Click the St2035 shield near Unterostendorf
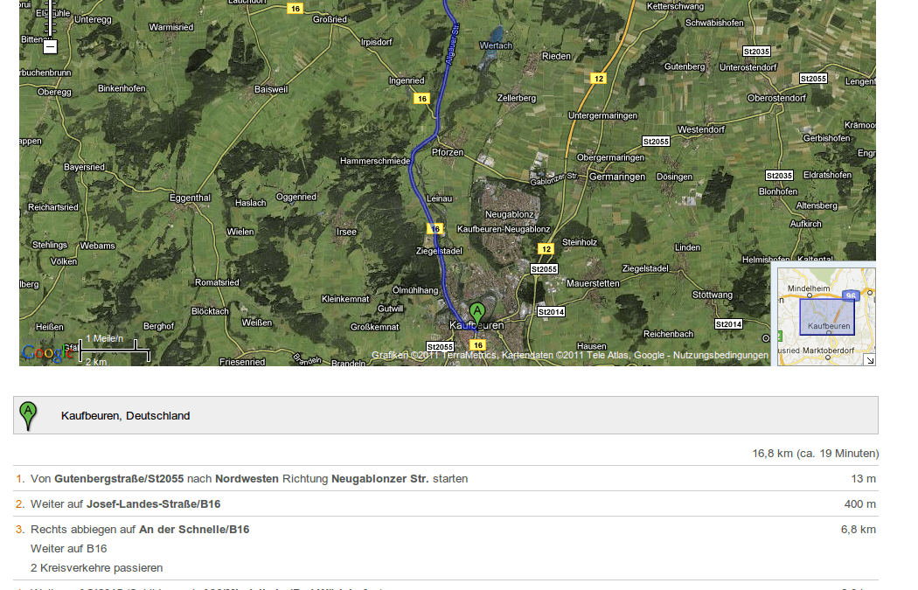 (756, 52)
